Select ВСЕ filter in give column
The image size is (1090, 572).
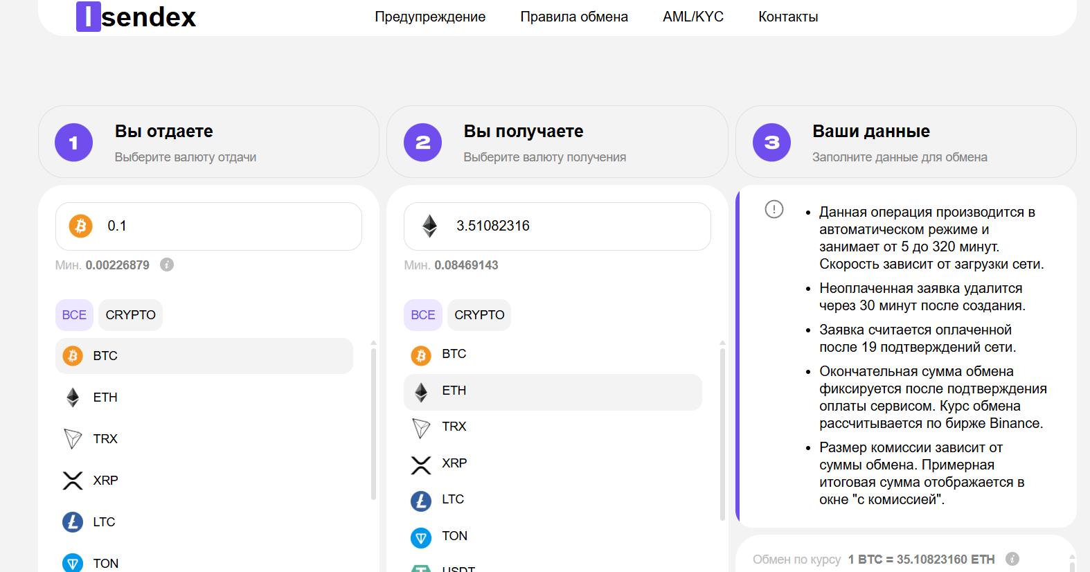(x=74, y=315)
